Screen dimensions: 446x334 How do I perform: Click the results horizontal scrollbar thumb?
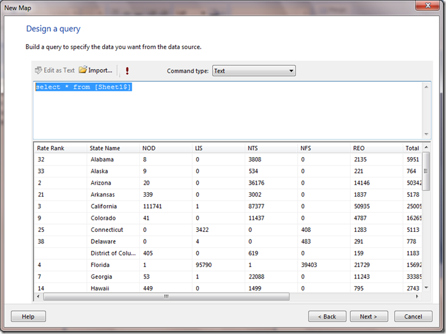click(x=166, y=296)
